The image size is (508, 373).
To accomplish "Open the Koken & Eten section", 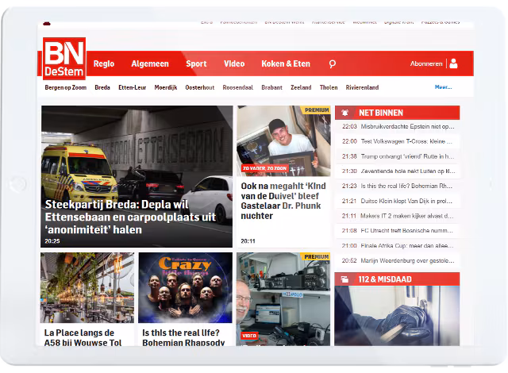I will (286, 64).
